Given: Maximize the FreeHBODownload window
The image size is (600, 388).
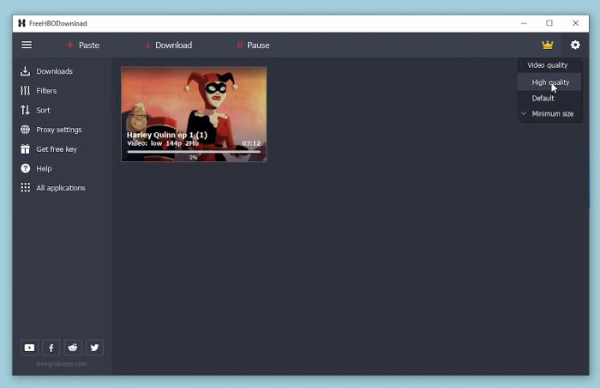Looking at the screenshot, I should 549,23.
